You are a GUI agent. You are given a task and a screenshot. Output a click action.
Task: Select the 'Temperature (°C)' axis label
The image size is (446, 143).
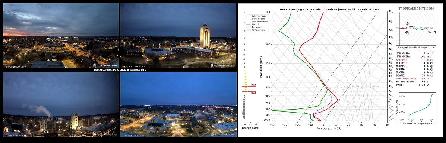pos(329,128)
